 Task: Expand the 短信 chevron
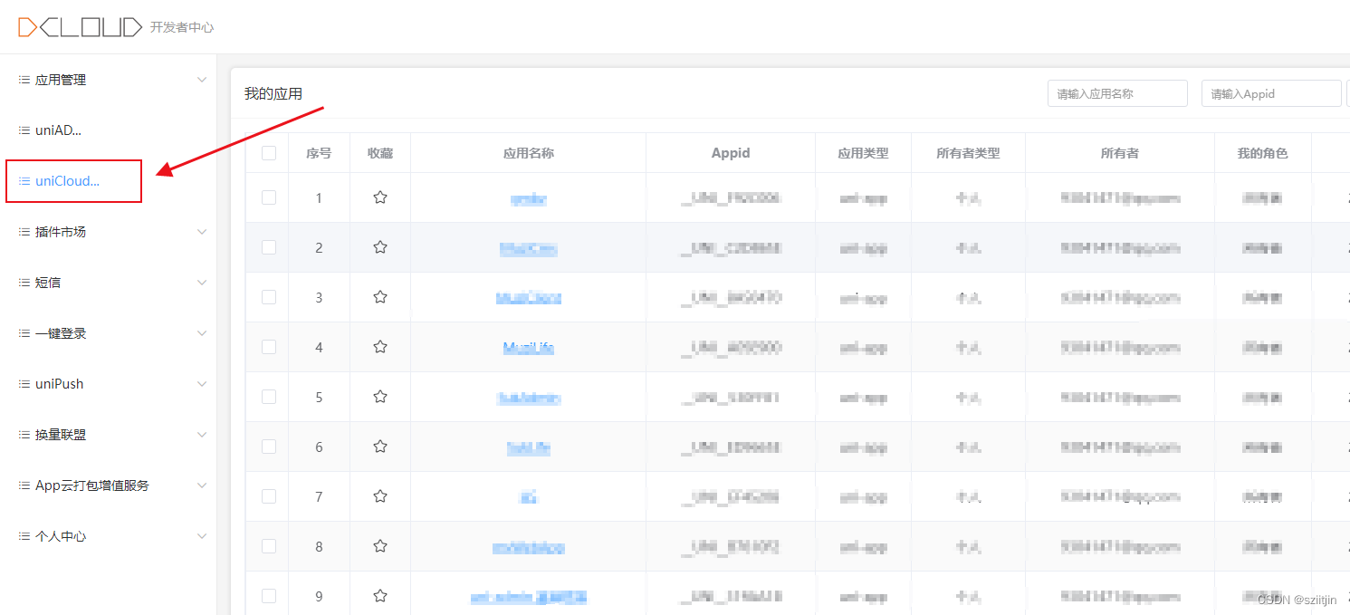(x=202, y=283)
